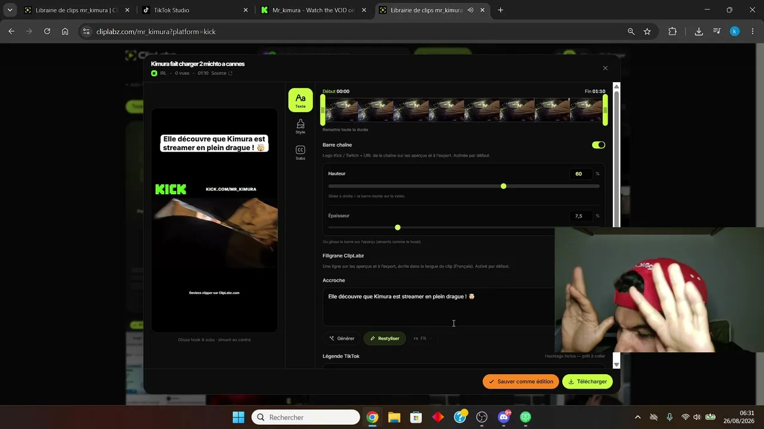Open the Windows Start menu

click(x=238, y=417)
